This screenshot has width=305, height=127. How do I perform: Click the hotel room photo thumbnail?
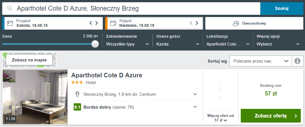[35, 97]
